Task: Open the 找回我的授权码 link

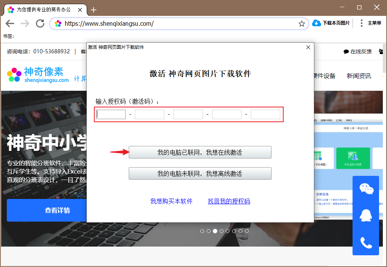Action: (229, 201)
